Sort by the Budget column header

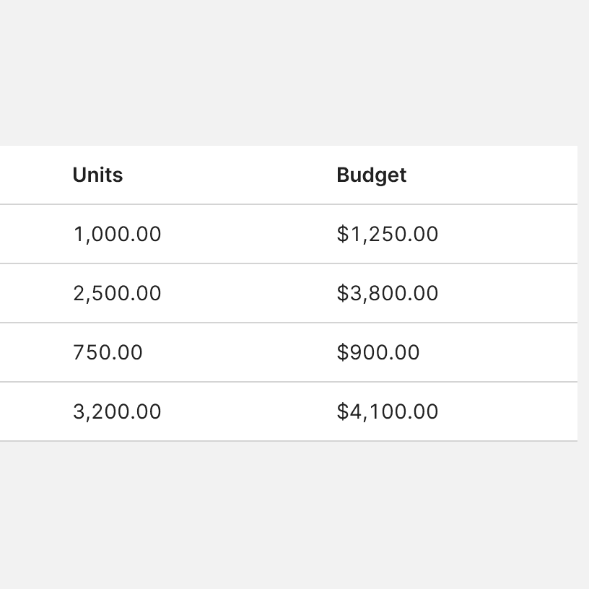[371, 175]
